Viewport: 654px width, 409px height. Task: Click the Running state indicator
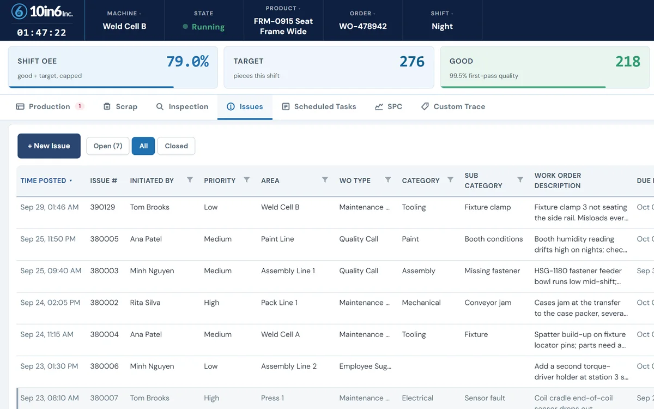coord(204,27)
